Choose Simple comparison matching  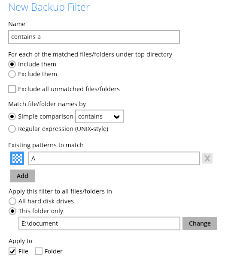coord(12,116)
